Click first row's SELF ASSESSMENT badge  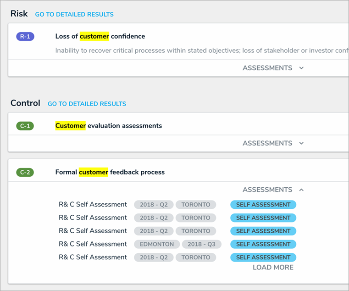(x=263, y=205)
